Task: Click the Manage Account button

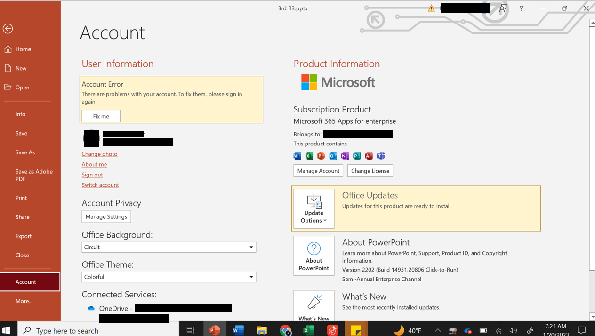Action: click(318, 171)
